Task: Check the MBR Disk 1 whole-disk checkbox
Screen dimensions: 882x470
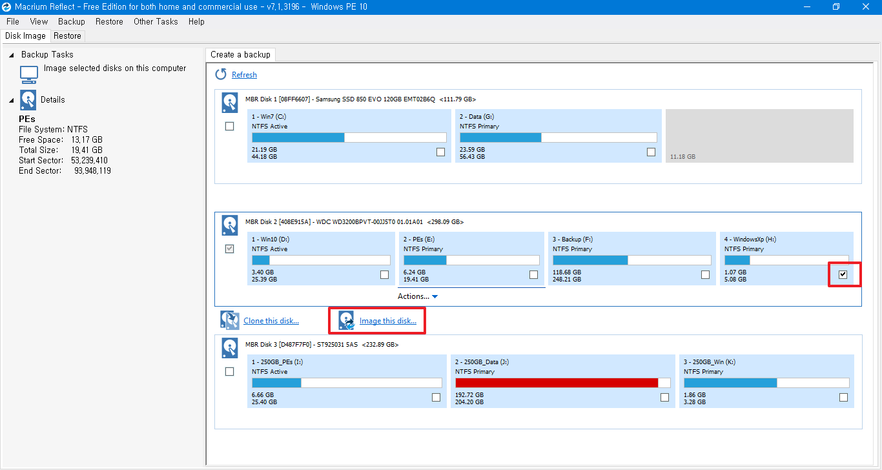Action: (229, 127)
